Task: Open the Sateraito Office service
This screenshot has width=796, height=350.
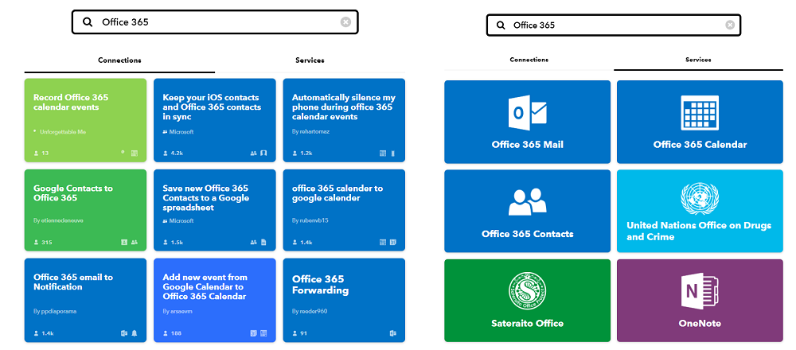Action: pyautogui.click(x=528, y=301)
